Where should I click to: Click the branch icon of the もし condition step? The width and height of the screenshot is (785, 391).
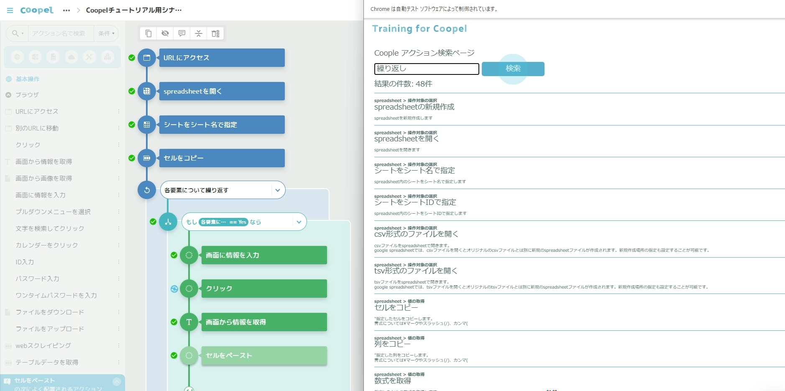(x=168, y=222)
